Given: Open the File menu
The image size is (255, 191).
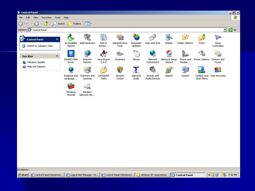Looking at the screenshot, I should (x=21, y=18).
